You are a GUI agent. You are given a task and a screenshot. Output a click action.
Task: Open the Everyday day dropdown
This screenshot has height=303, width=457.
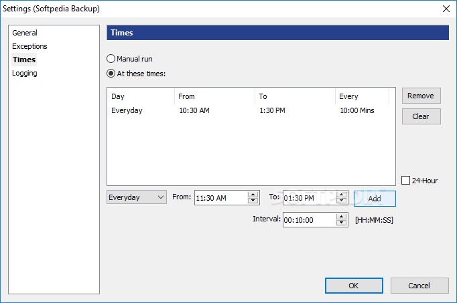(137, 197)
